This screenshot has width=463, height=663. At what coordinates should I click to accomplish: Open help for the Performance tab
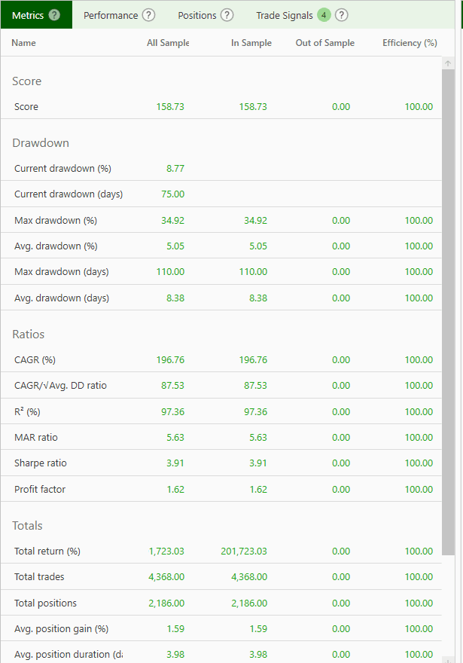[x=148, y=14]
